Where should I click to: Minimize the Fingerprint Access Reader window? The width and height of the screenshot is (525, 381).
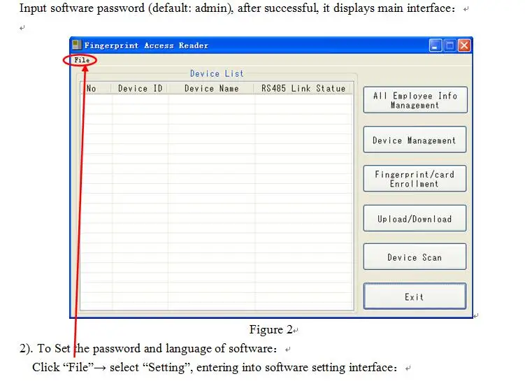coord(436,45)
